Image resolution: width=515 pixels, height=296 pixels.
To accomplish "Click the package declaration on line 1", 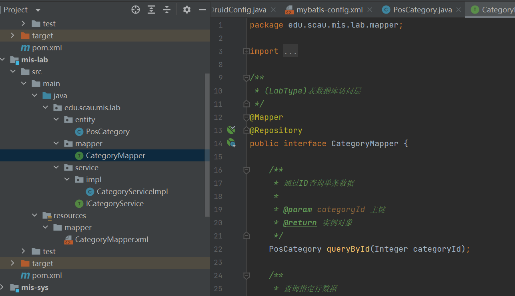I will tap(327, 25).
